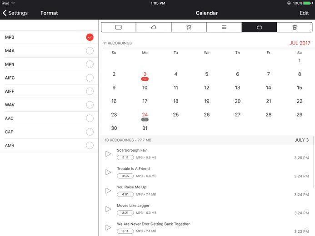
Task: Select the AMR format radio button
Action: pos(90,145)
